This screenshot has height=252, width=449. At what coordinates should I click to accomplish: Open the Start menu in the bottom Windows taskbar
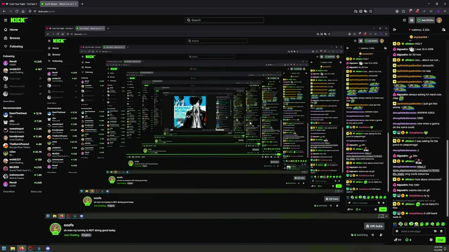pos(4,249)
